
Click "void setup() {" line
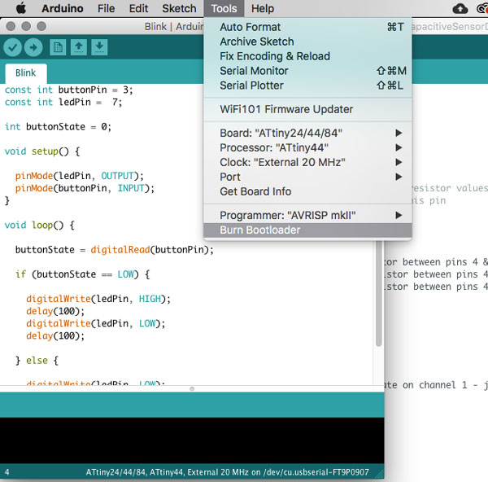coord(42,151)
